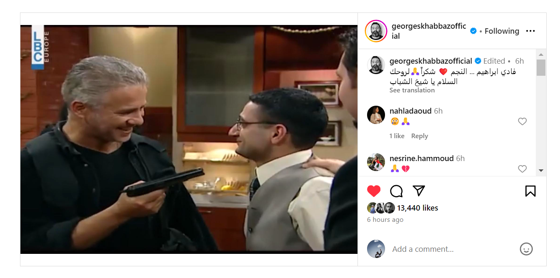Viewport: 560px width, 278px height.
Task: Click the video frame in the post
Action: pyautogui.click(x=189, y=139)
